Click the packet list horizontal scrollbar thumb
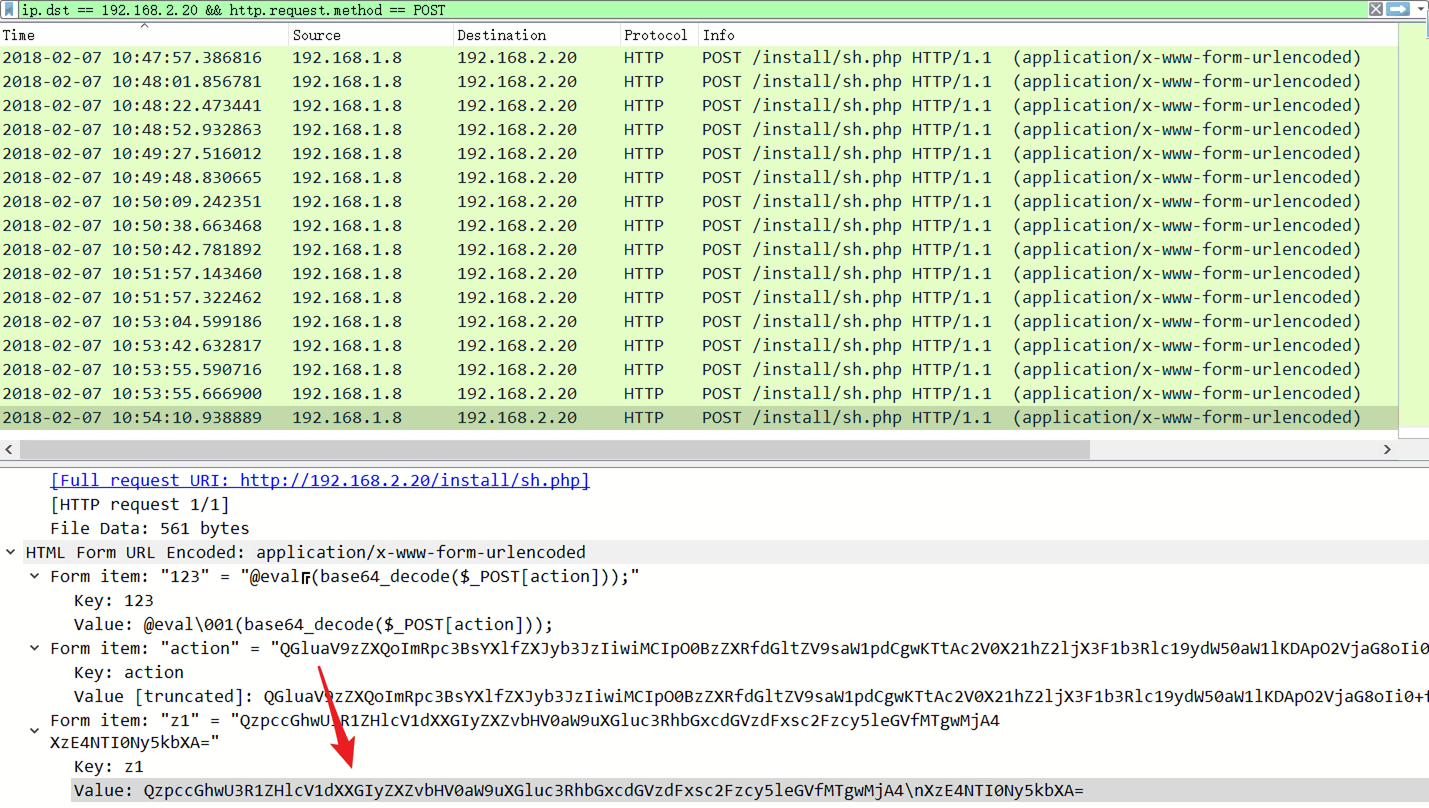The width and height of the screenshot is (1429, 808). [555, 449]
